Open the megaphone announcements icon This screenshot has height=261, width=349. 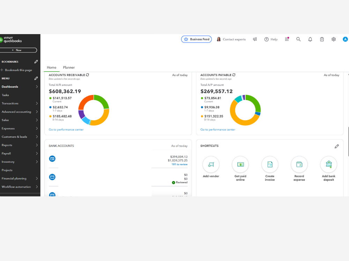[x=255, y=39]
